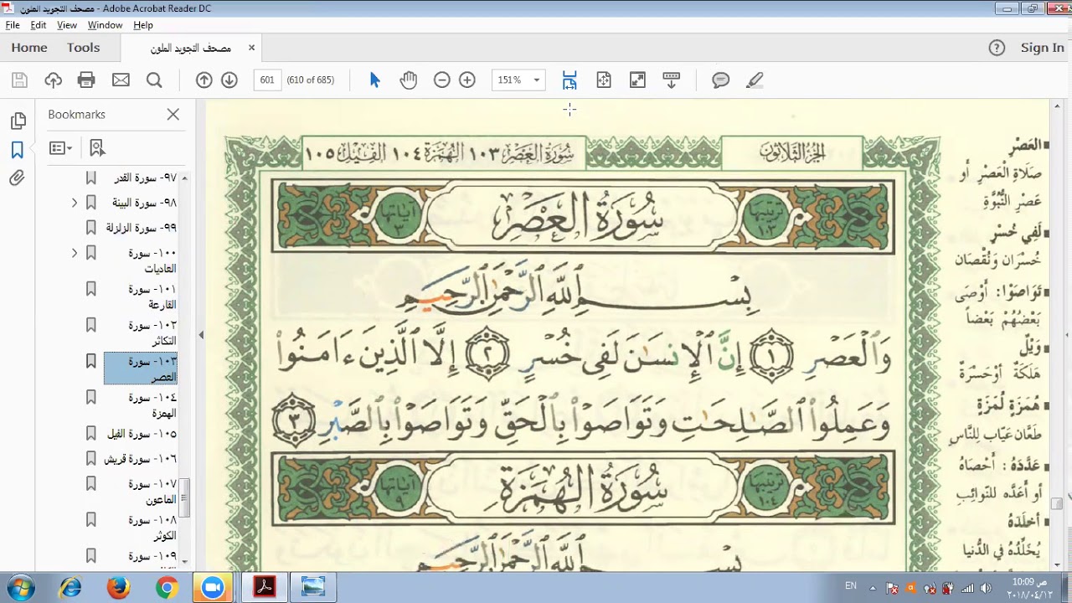Screen dimensions: 1072x603
Task: Open the Edit menu
Action: pos(39,25)
